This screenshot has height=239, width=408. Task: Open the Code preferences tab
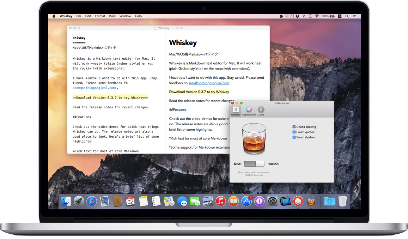(261, 111)
